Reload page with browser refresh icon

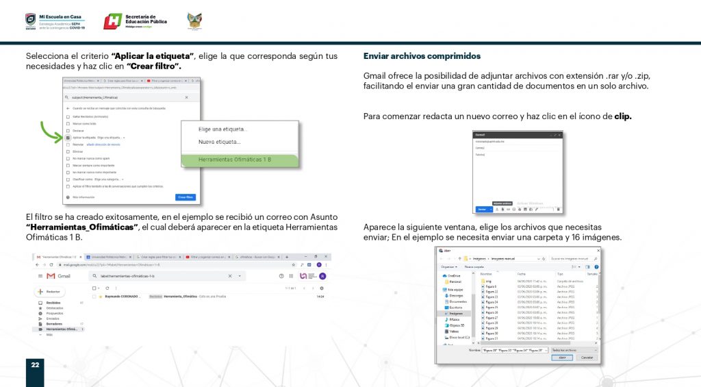point(51,265)
